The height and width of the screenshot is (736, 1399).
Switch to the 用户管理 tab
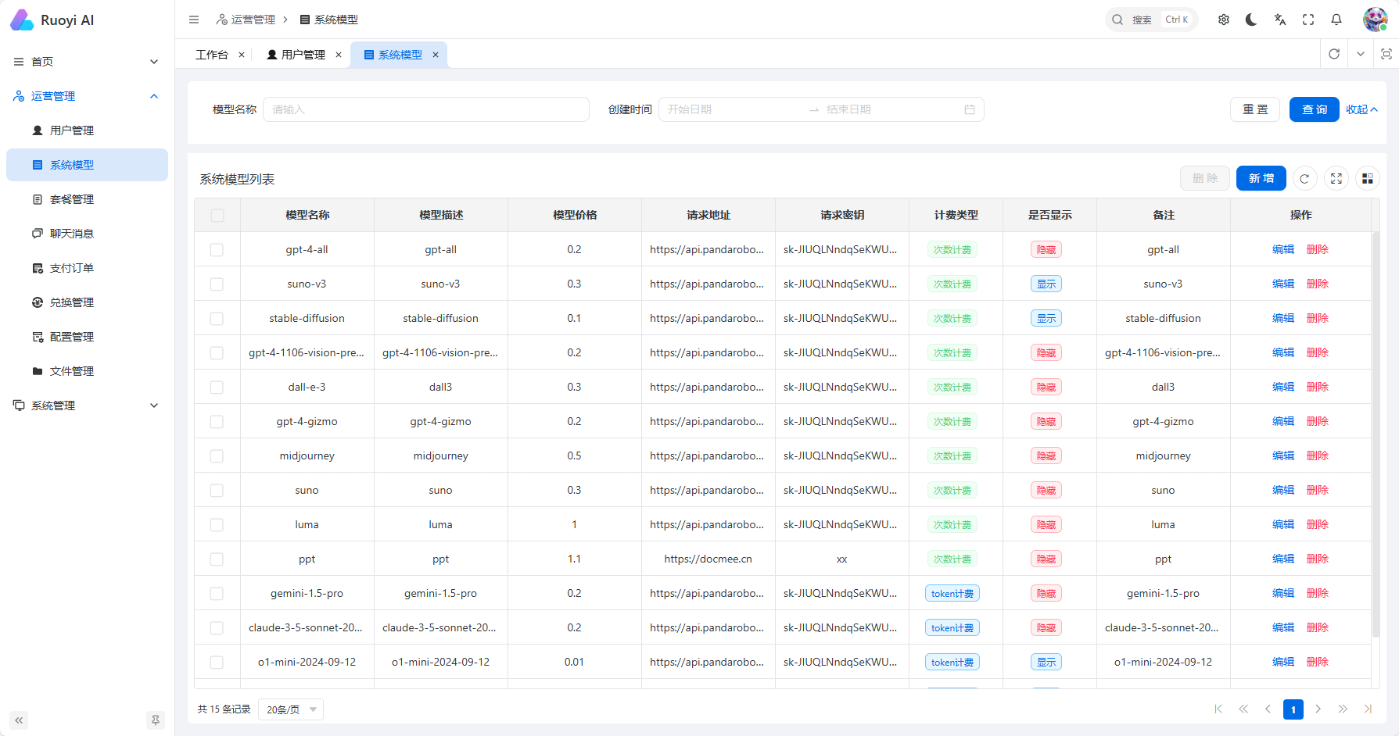coord(303,55)
